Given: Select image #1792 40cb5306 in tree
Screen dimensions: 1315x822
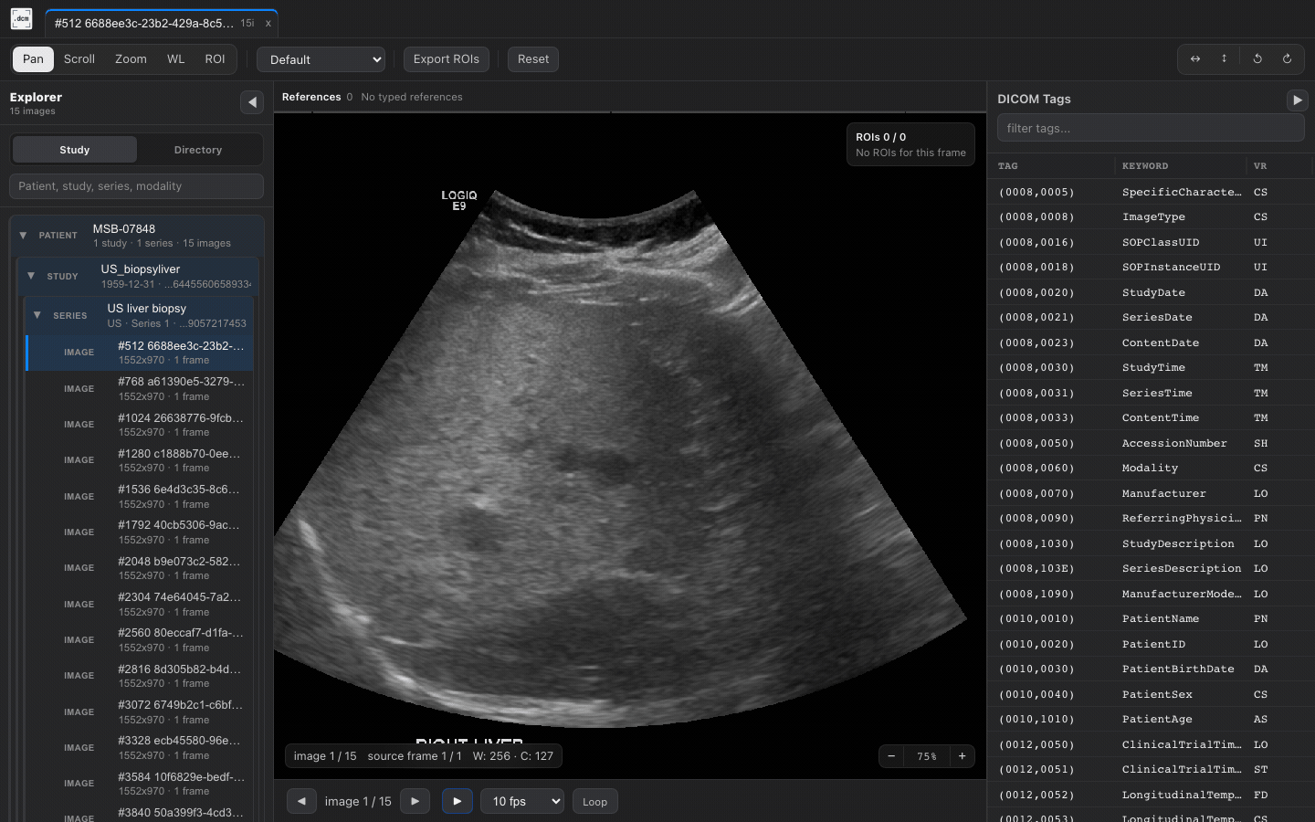Looking at the screenshot, I should click(x=140, y=532).
